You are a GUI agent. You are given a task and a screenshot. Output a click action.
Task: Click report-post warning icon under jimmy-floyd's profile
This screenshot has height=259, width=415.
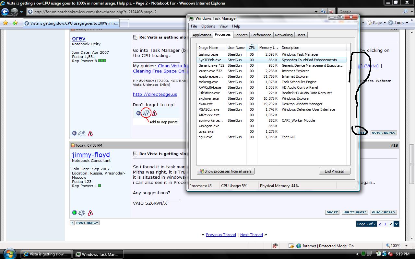pyautogui.click(x=90, y=213)
